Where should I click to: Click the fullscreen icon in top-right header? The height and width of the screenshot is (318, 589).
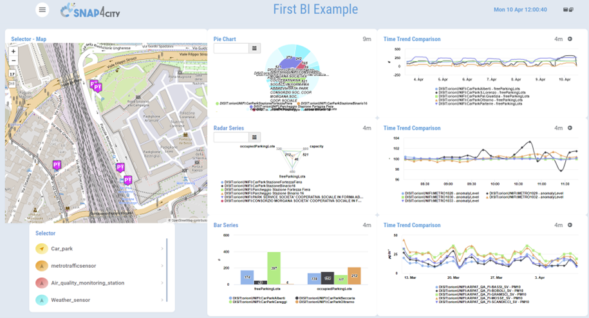(x=568, y=10)
